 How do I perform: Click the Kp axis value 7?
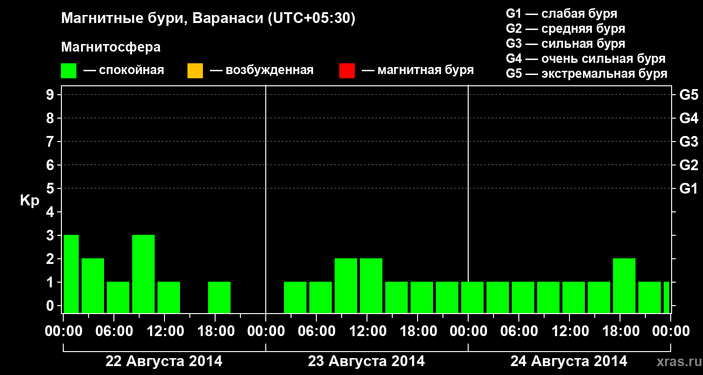51,142
